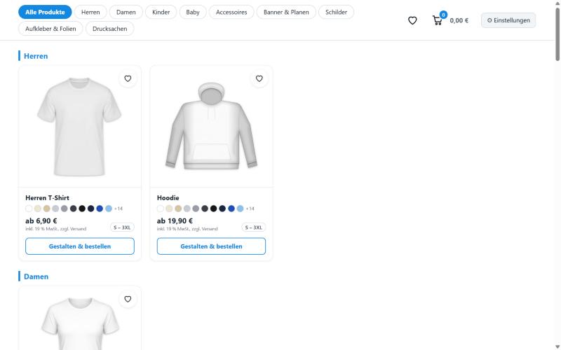This screenshot has height=350, width=561.
Task: Click S – 3XL size badge on Herren T-Shirt
Action: tap(122, 227)
